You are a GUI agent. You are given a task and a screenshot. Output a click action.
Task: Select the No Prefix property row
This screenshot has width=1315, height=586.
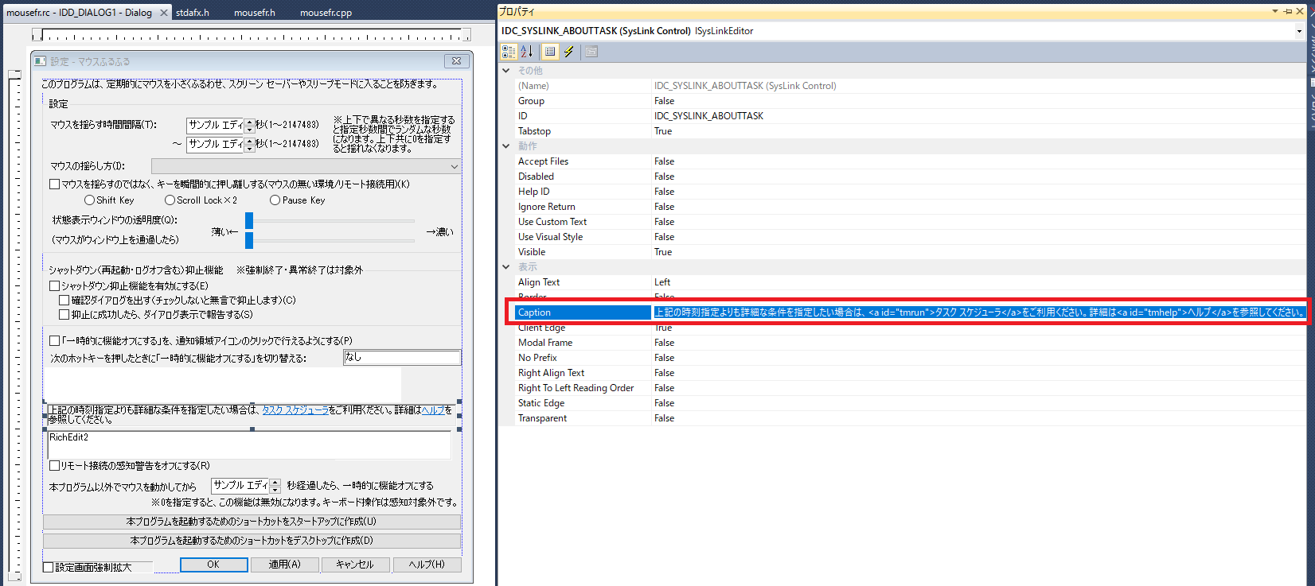910,358
